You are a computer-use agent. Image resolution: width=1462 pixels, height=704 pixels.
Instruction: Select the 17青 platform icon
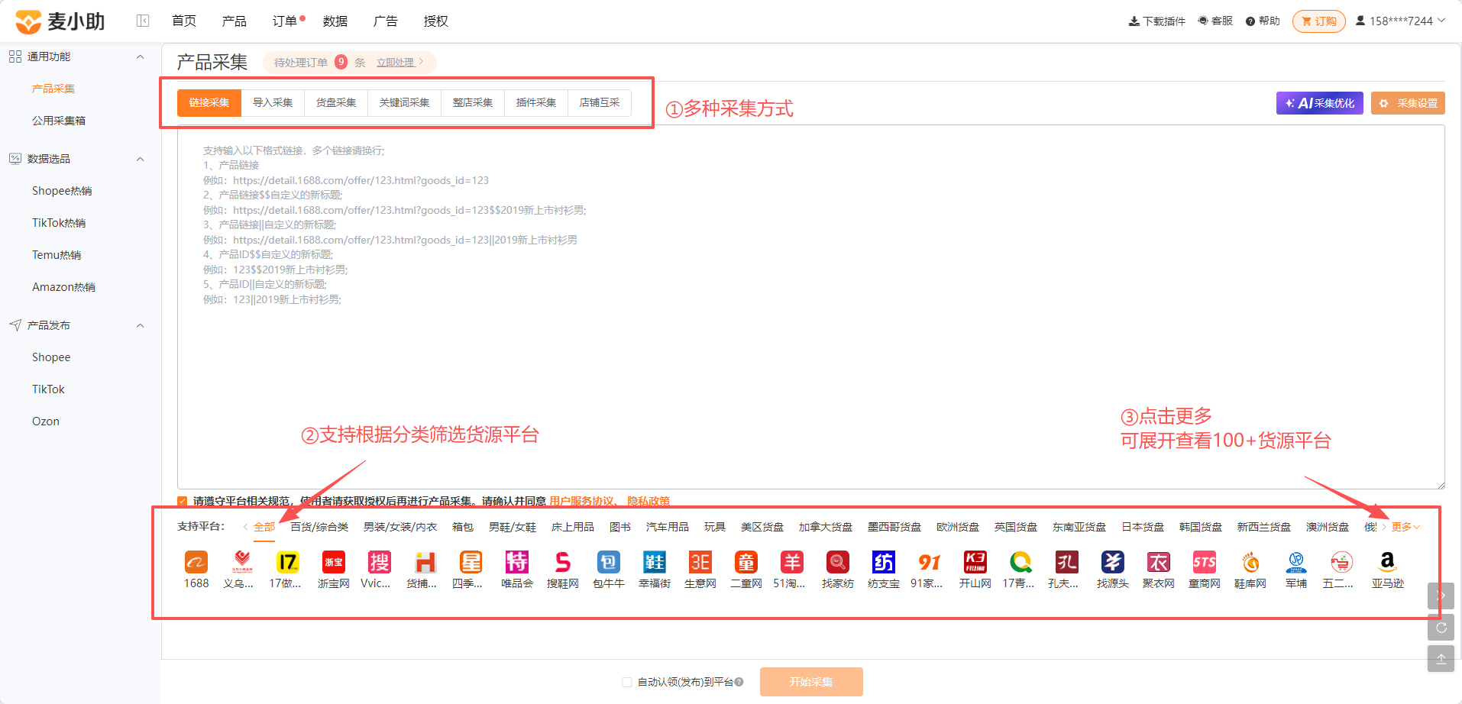click(x=1021, y=563)
